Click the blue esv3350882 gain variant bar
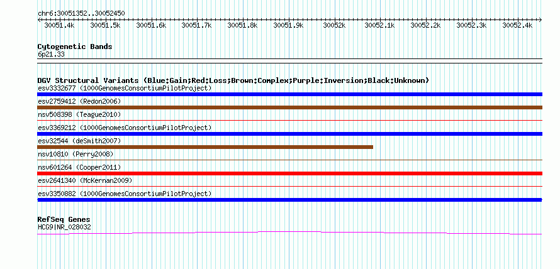The width and height of the screenshot is (560, 269). click(289, 200)
